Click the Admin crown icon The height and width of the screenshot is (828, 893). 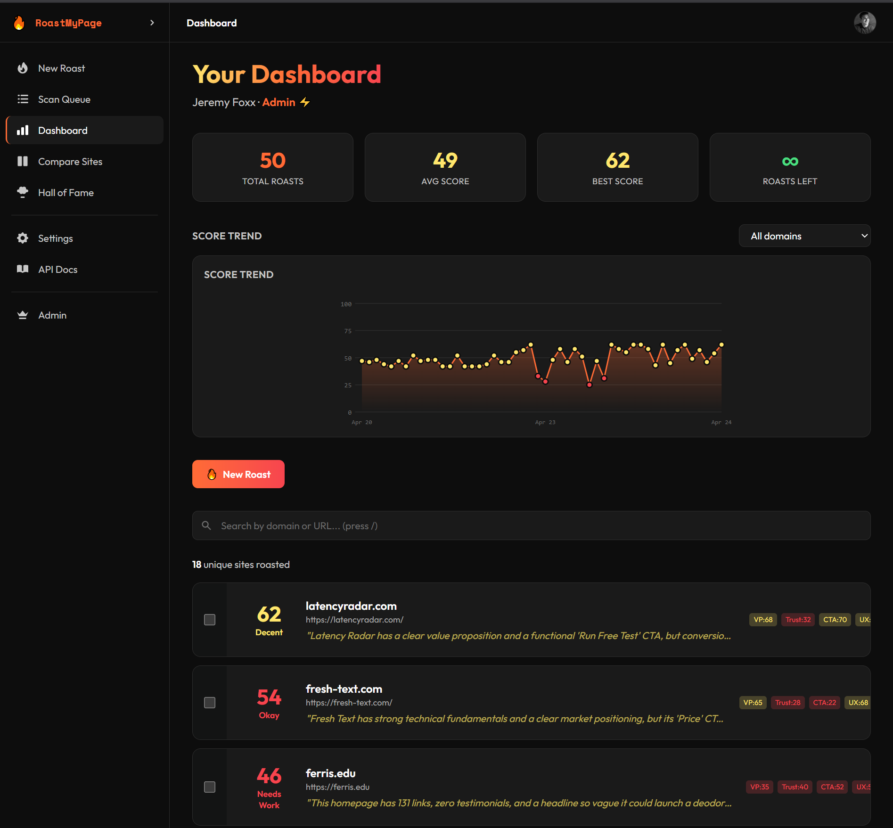(23, 315)
